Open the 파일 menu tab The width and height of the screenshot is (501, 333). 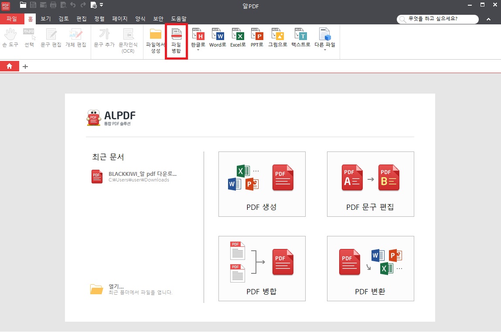pos(12,19)
